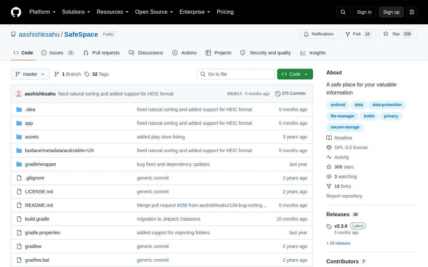This screenshot has height=267, width=428.
Task: Click the gradle/wrapper folder icon
Action: tap(19, 164)
